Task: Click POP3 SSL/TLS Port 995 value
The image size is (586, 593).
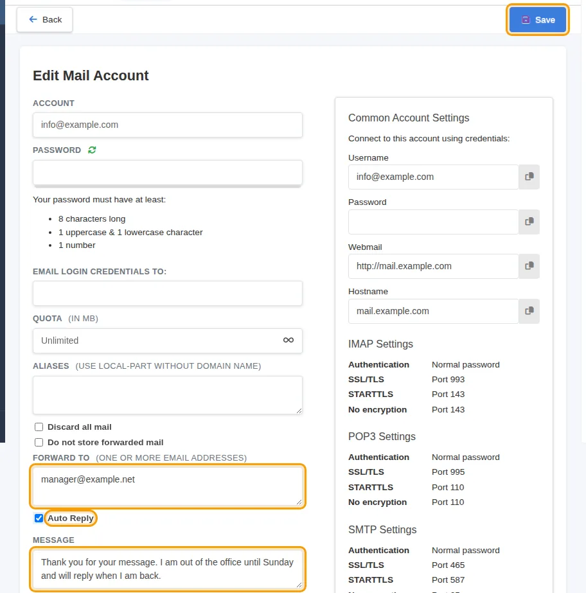Action: click(x=448, y=472)
